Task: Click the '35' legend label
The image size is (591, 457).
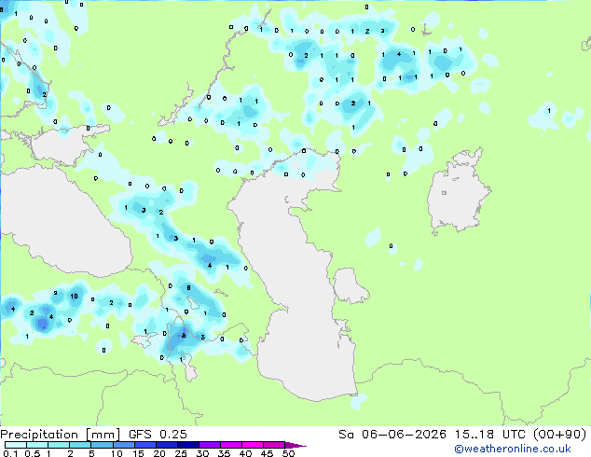Action: pos(224,453)
